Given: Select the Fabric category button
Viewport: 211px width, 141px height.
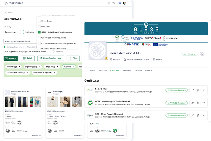Looking at the screenshot, I should coord(28,58).
